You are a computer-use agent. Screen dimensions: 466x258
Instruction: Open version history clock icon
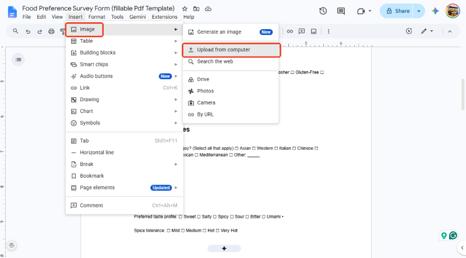coord(323,11)
